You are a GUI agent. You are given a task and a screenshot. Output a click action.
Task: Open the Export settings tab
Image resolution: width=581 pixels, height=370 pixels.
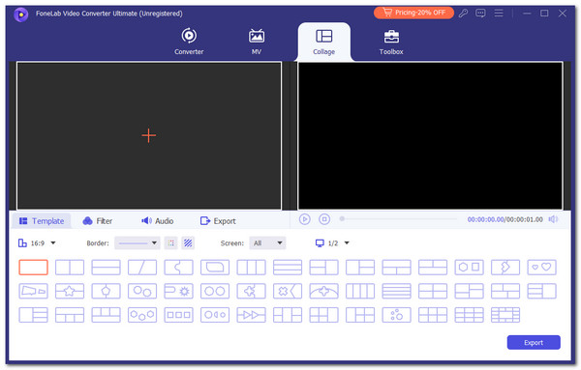tap(218, 221)
